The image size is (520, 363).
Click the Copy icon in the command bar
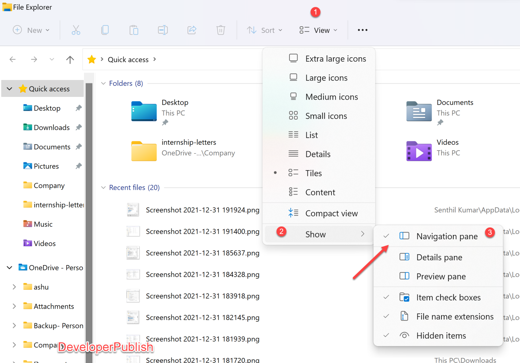point(105,30)
